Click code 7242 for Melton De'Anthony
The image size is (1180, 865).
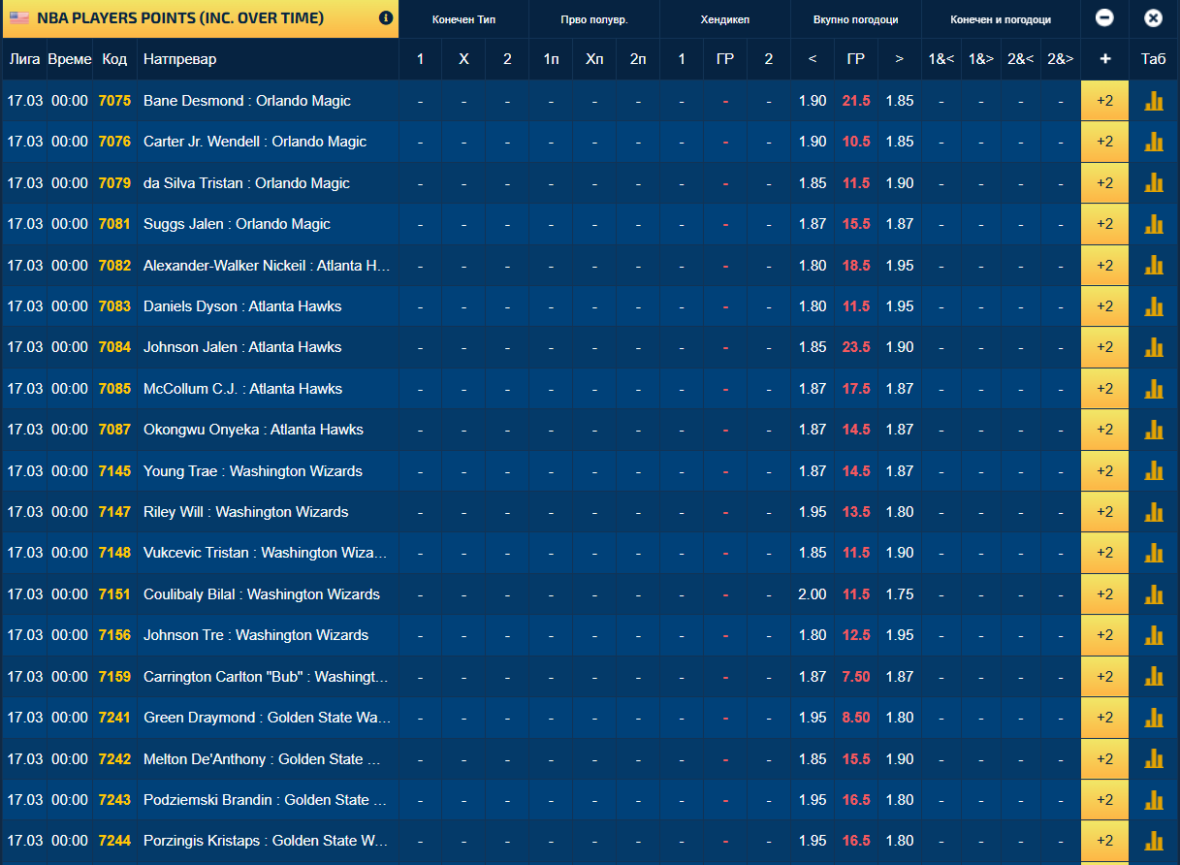pyautogui.click(x=114, y=759)
